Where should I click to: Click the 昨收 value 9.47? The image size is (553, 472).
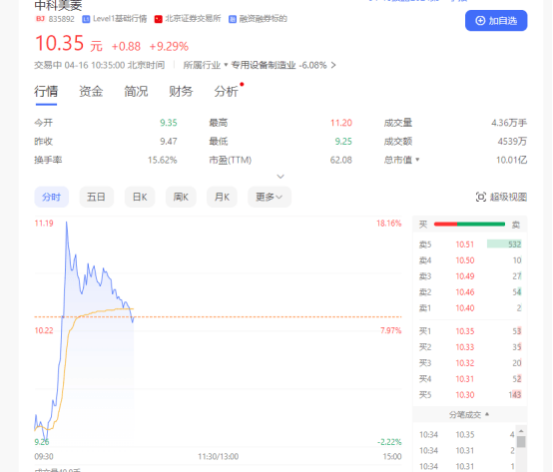coord(169,142)
